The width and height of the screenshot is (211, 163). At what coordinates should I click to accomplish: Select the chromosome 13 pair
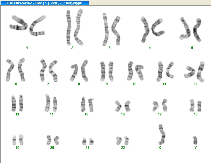pos(17,103)
